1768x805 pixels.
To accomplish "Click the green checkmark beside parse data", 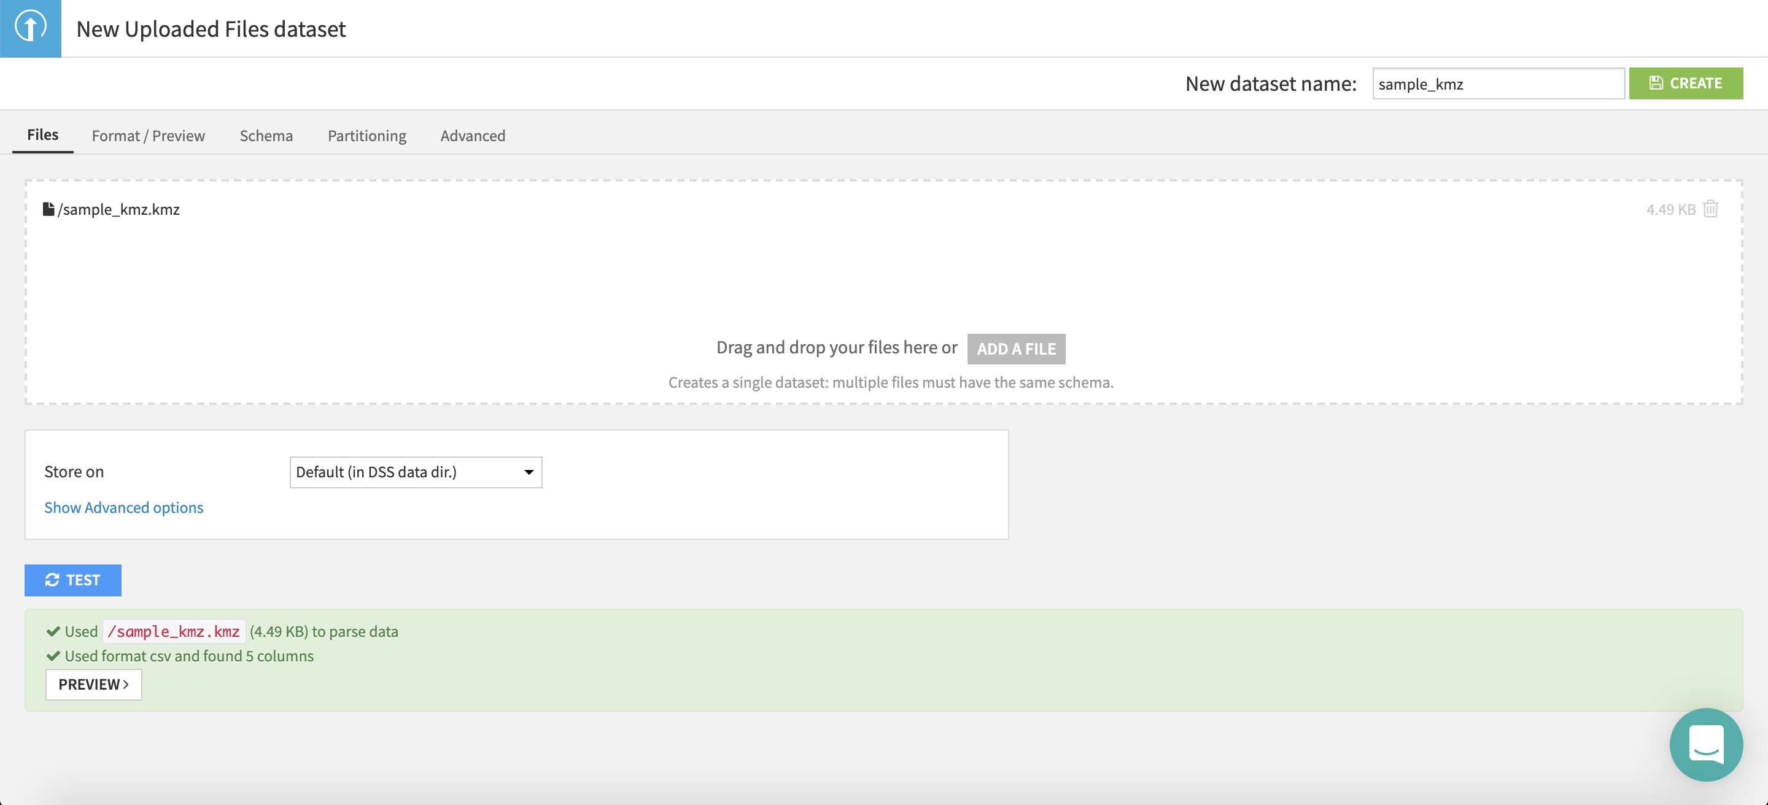I will 53,631.
